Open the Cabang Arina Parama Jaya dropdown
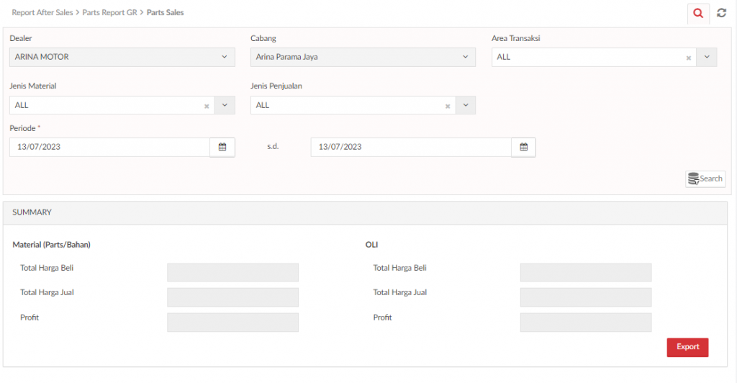The height and width of the screenshot is (383, 737). [363, 57]
